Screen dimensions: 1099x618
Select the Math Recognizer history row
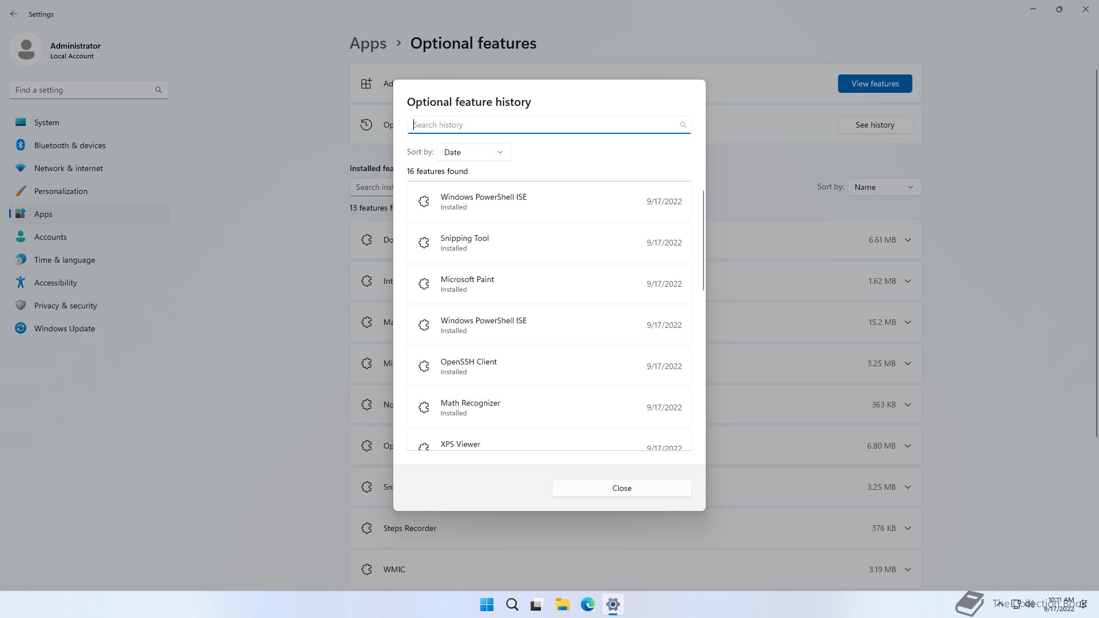[549, 407]
